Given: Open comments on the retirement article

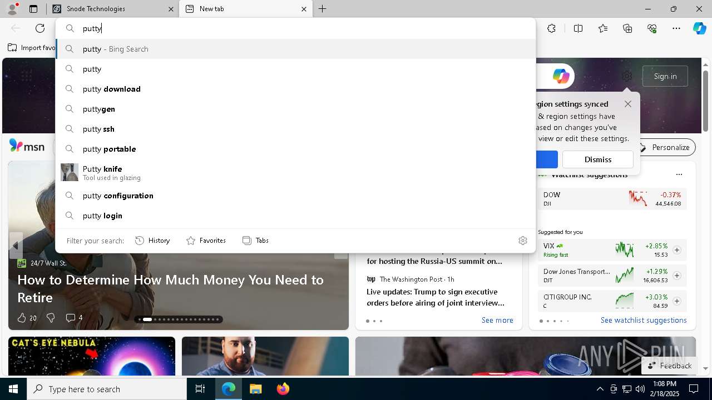Looking at the screenshot, I should pyautogui.click(x=74, y=318).
